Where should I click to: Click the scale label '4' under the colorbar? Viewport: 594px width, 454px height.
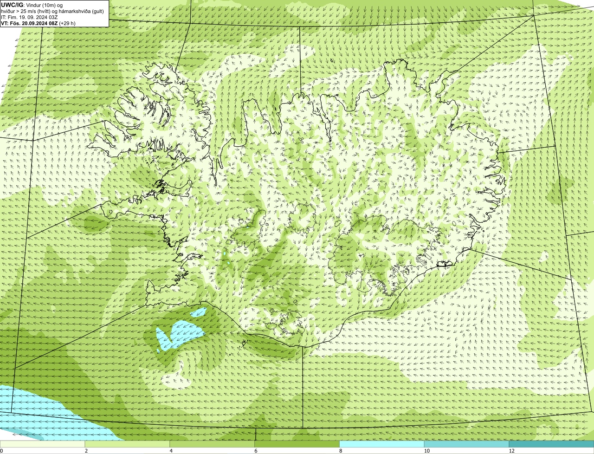point(171,451)
